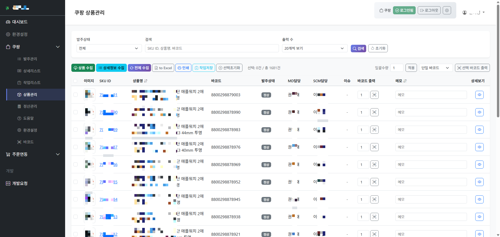Viewport: 500px width, 237px height.
Task: Click the app logo in sidebar
Action: tap(7, 8)
